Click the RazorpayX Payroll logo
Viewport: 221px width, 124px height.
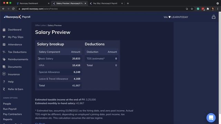(x=17, y=17)
